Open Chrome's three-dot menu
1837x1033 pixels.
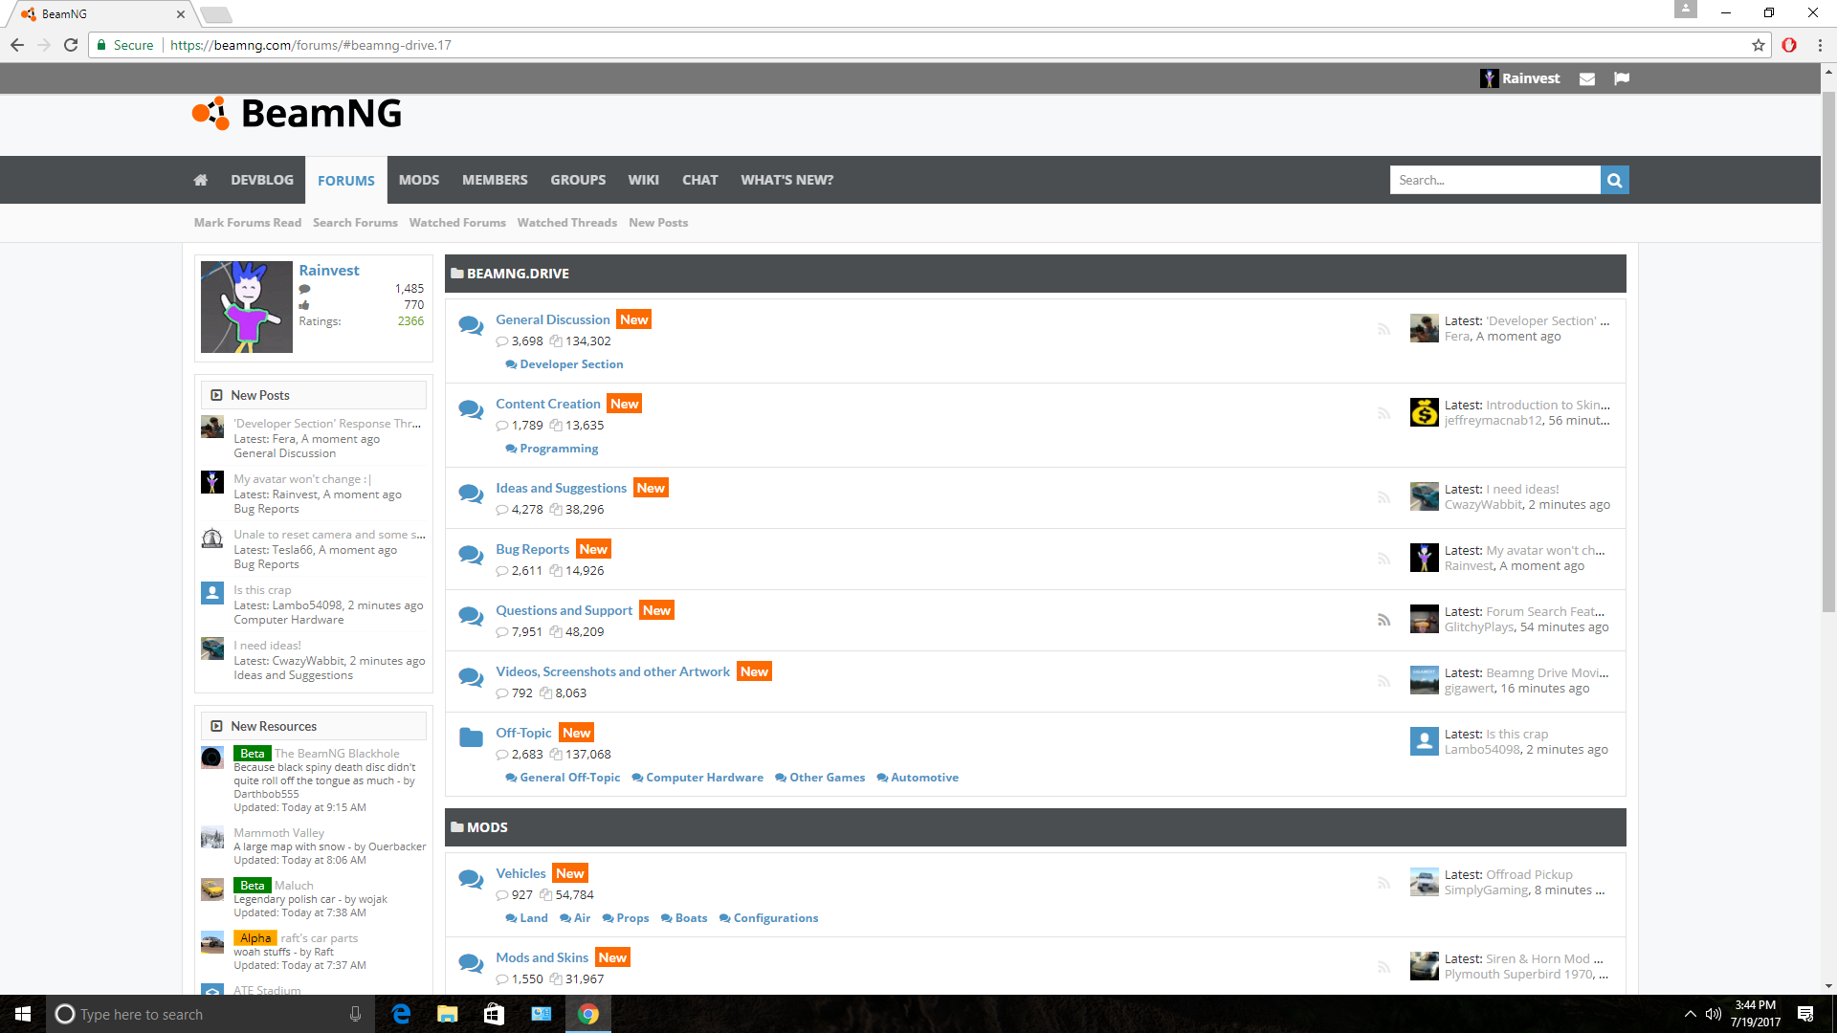pos(1820,45)
